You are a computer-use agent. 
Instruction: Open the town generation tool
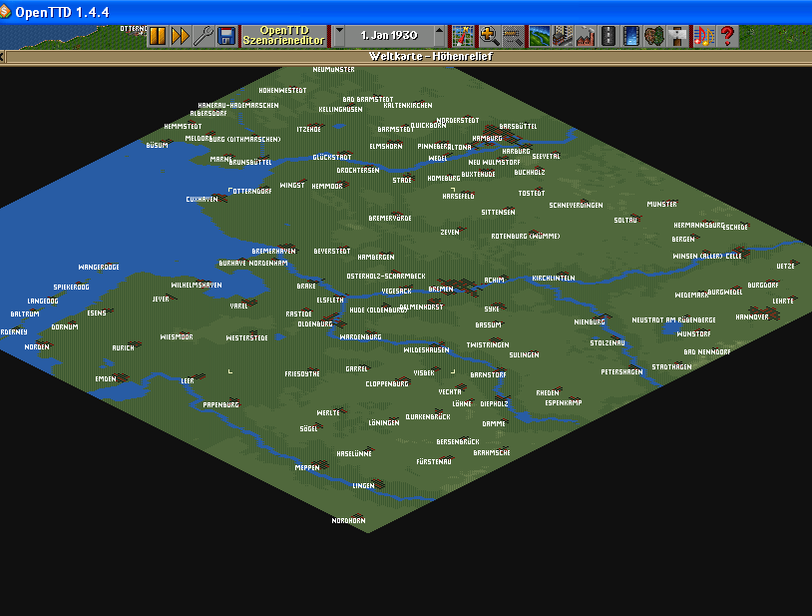[563, 36]
